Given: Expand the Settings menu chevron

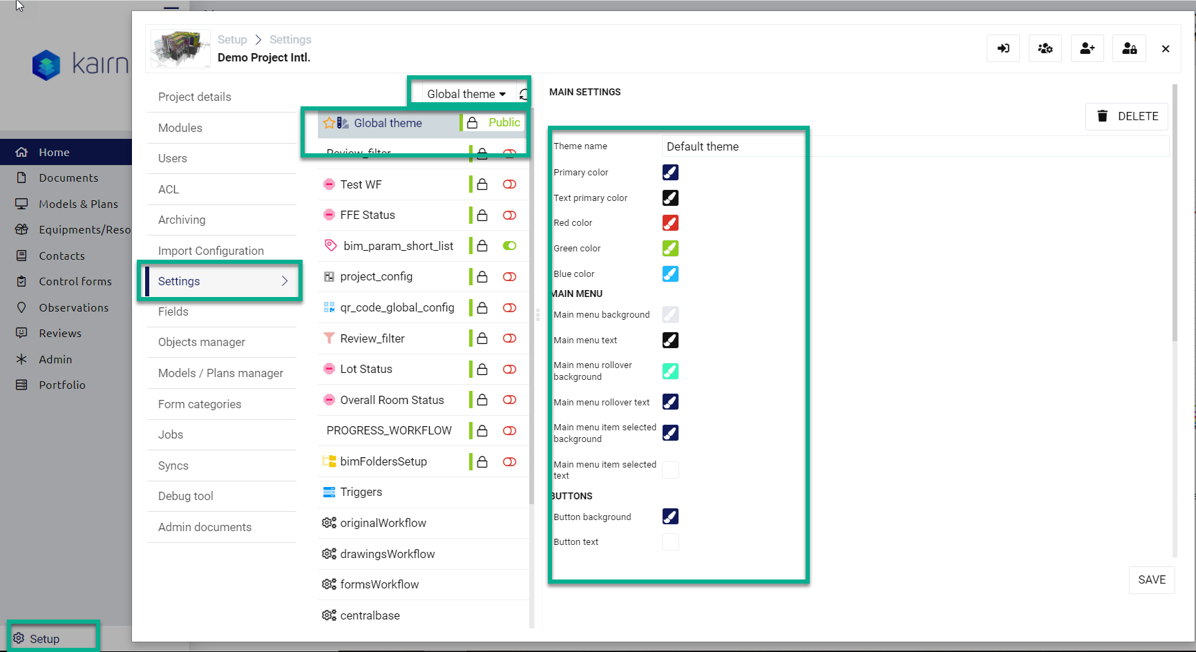Looking at the screenshot, I should (285, 281).
